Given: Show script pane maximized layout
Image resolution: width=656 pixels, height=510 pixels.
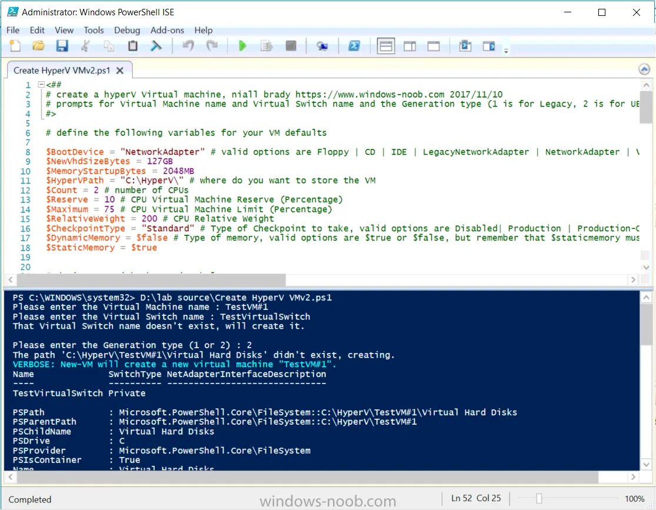Looking at the screenshot, I should point(434,46).
